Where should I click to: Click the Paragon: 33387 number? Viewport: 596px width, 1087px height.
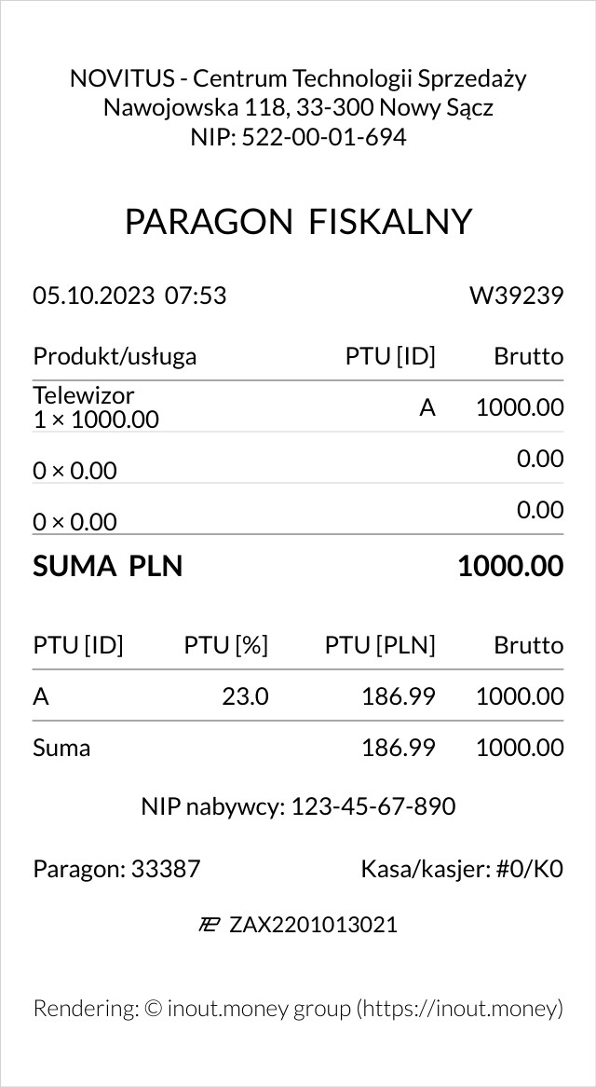point(116,870)
